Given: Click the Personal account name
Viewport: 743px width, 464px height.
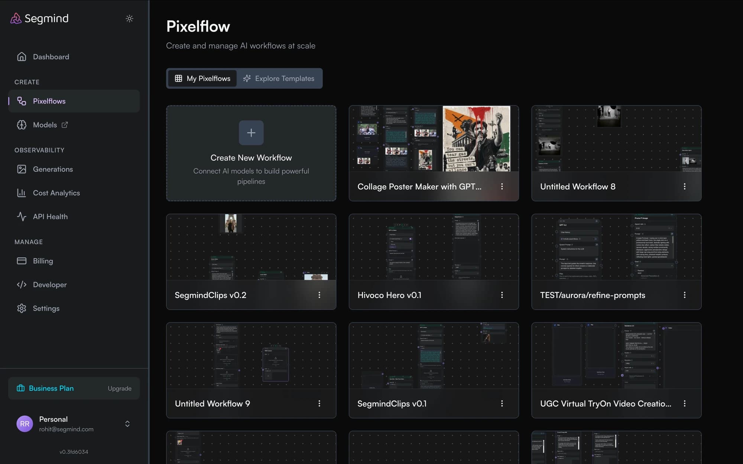Looking at the screenshot, I should click(x=53, y=419).
